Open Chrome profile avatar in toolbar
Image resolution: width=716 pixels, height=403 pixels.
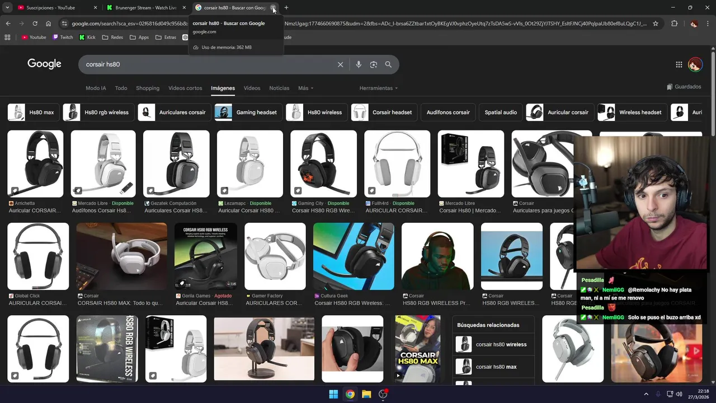(x=694, y=24)
